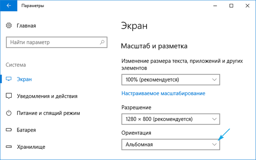Click the Хранилище drive icon

coord(9,147)
